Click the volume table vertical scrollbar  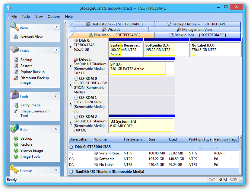240,156
